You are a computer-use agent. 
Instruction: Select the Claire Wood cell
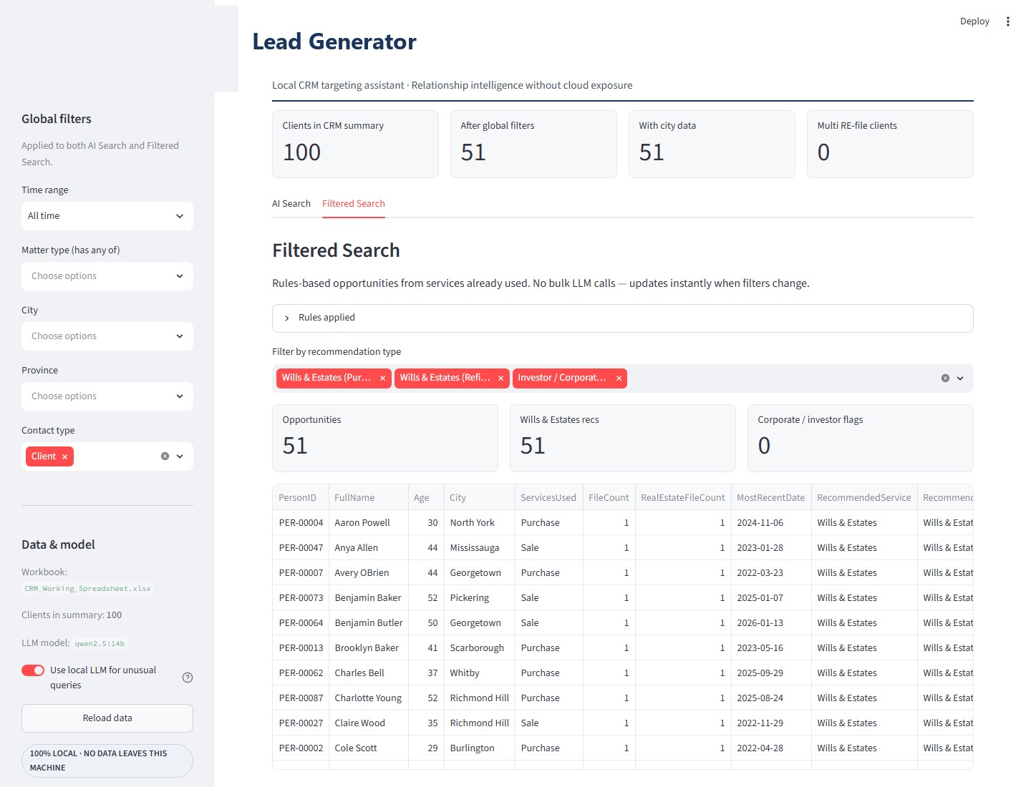click(369, 723)
